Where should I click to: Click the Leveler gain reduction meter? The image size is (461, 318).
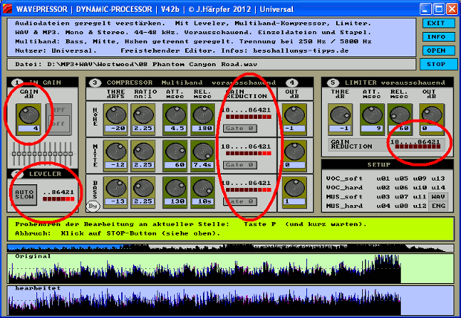pyautogui.click(x=59, y=199)
